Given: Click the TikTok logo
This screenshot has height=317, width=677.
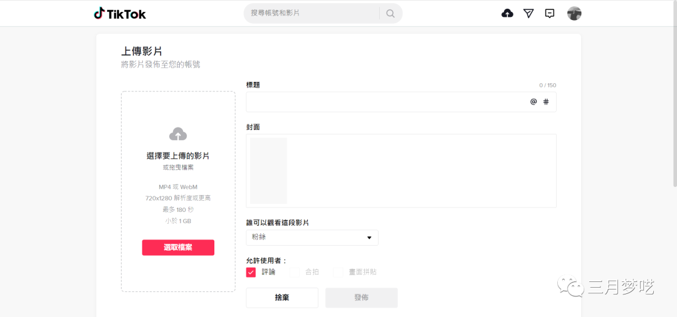Looking at the screenshot, I should (x=120, y=13).
